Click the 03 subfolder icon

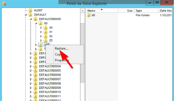click(x=46, y=41)
